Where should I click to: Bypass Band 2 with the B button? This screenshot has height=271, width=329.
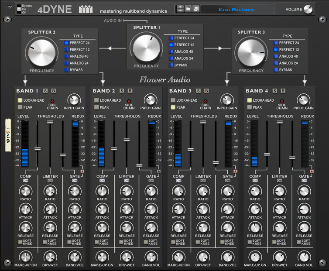(130, 91)
